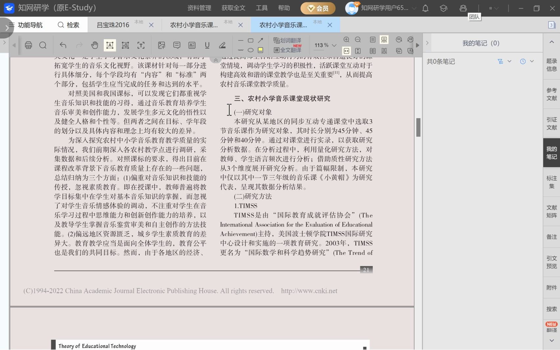
Task: Open 资料管理 menu
Action: pyautogui.click(x=199, y=8)
